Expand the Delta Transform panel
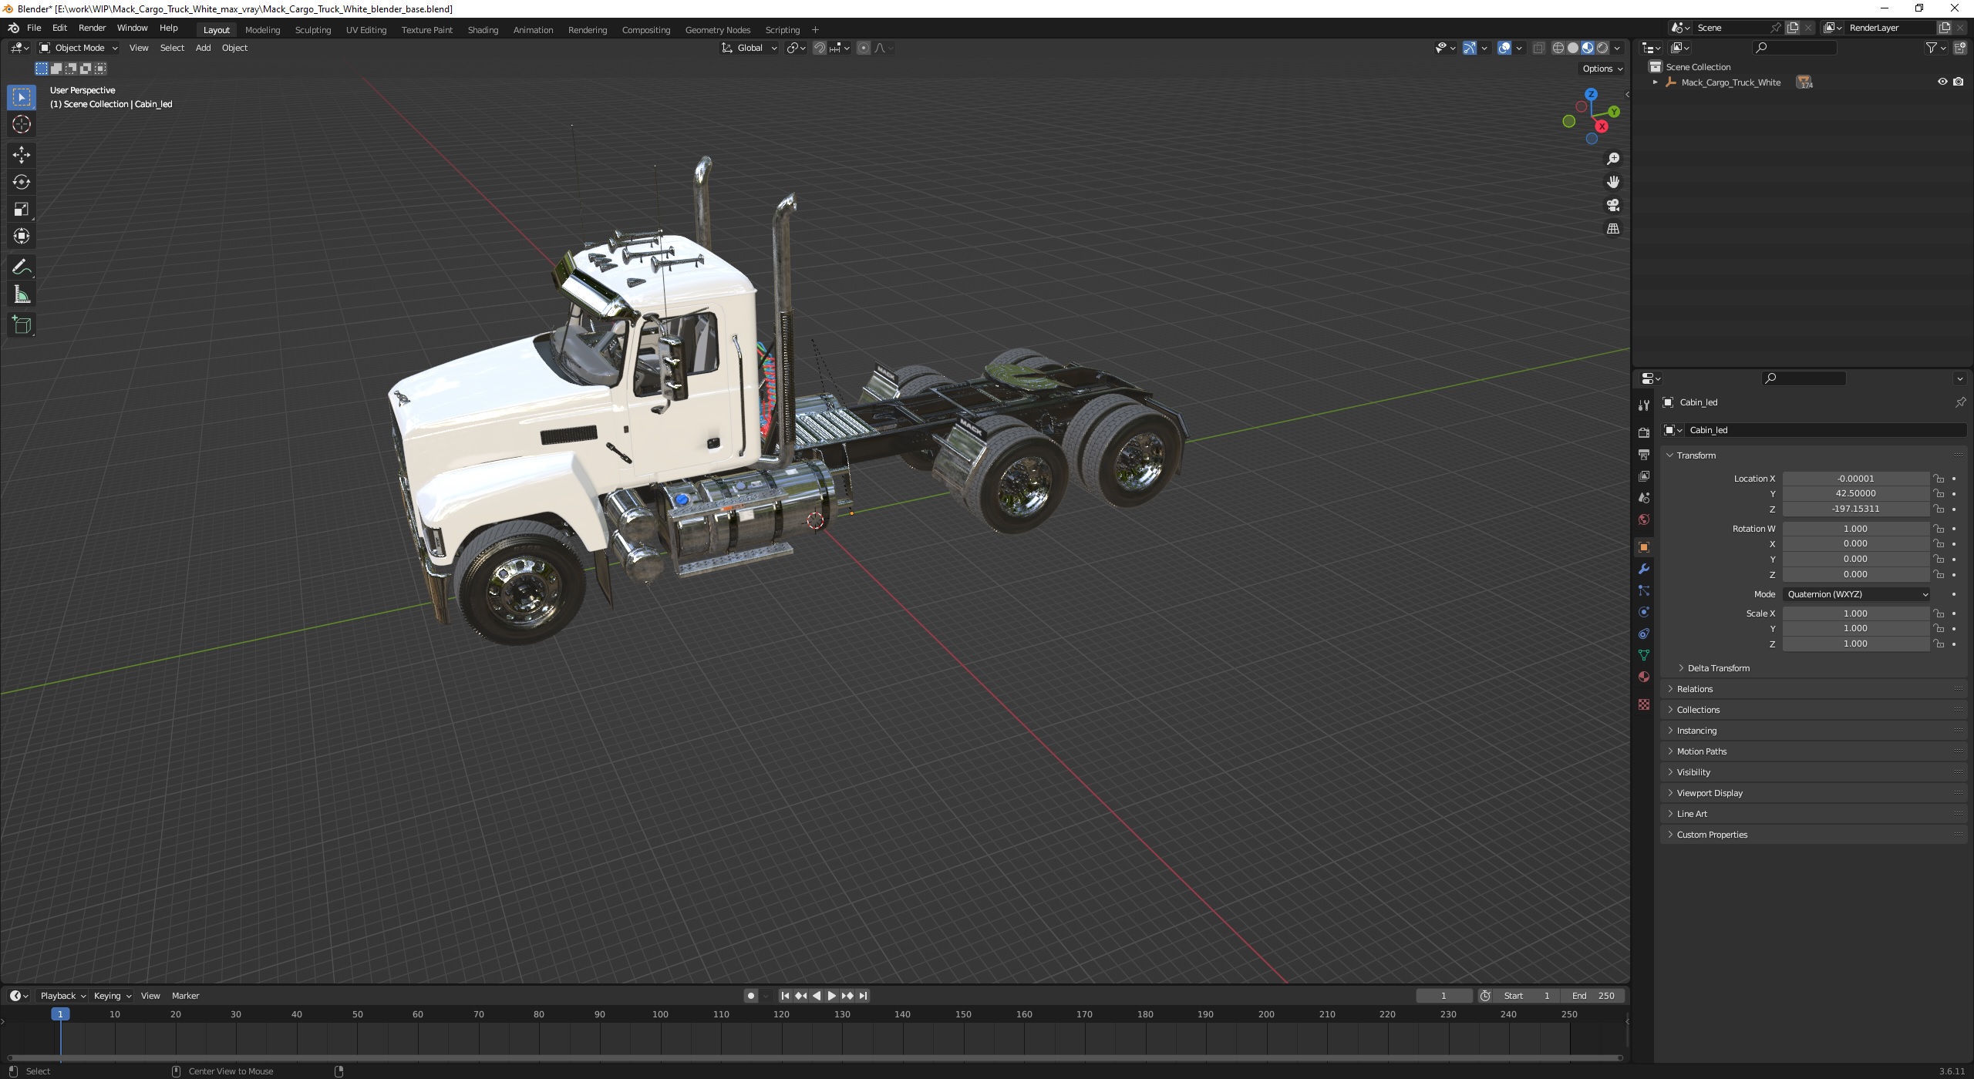Viewport: 1974px width, 1079px height. 1717,668
